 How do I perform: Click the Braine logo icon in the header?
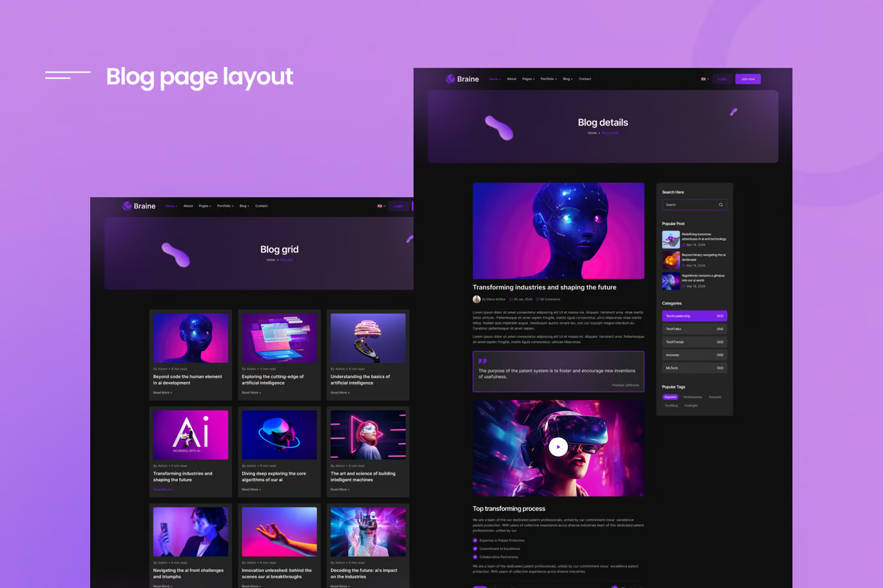click(x=449, y=79)
